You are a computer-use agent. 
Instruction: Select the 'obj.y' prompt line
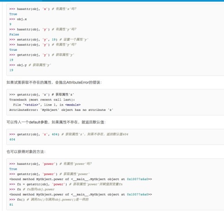click(x=30, y=65)
